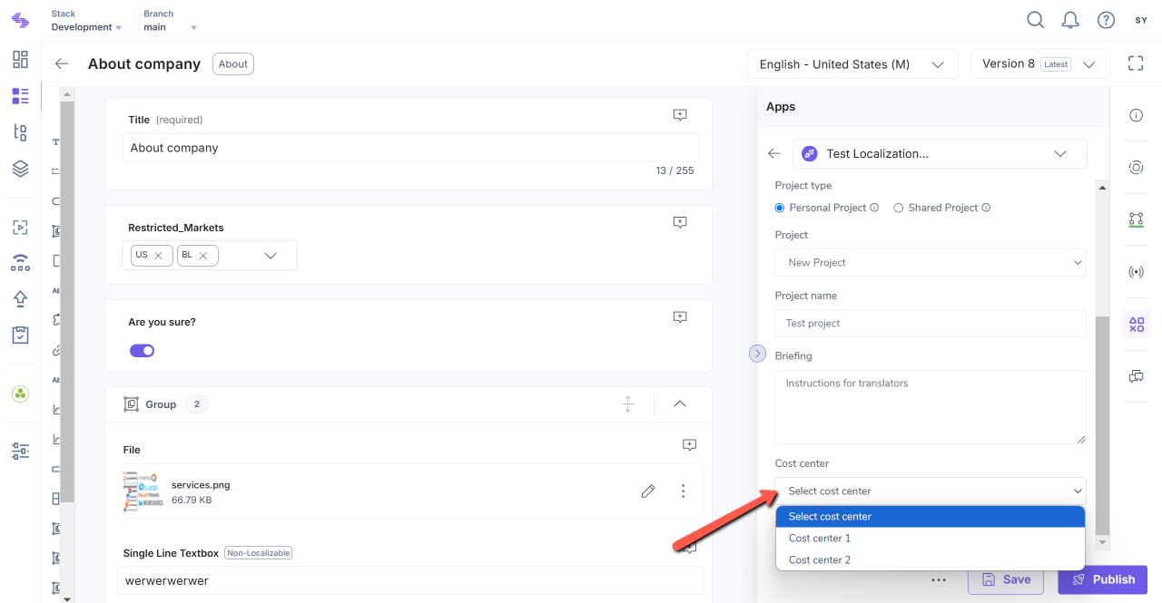Click the Apps panel vertical scrollbar

pyautogui.click(x=1102, y=426)
